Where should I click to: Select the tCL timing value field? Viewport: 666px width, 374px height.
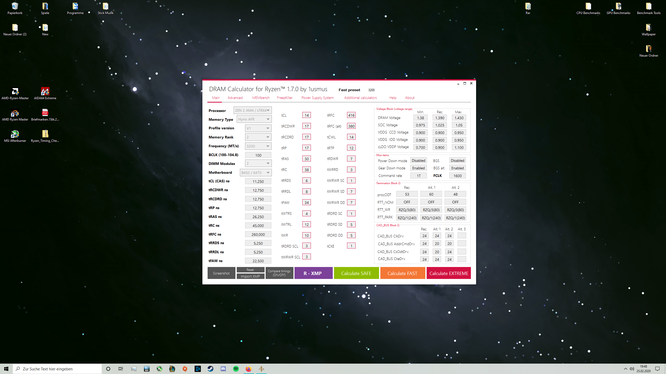coord(306,115)
